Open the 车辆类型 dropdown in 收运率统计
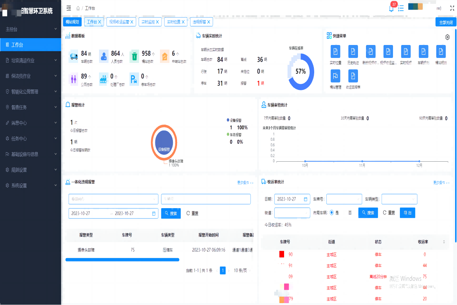 399,199
